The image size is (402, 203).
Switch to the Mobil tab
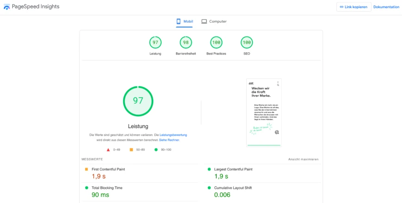point(184,21)
